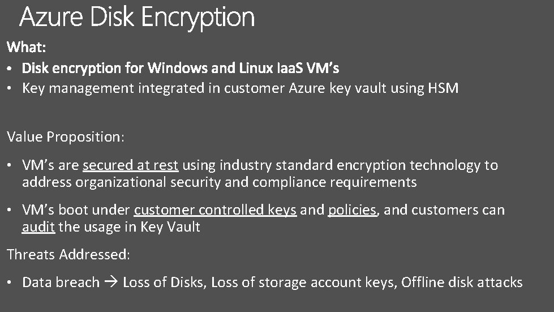Select the "Loss of Disks" phrase
The image size is (554, 312).
tap(164, 283)
